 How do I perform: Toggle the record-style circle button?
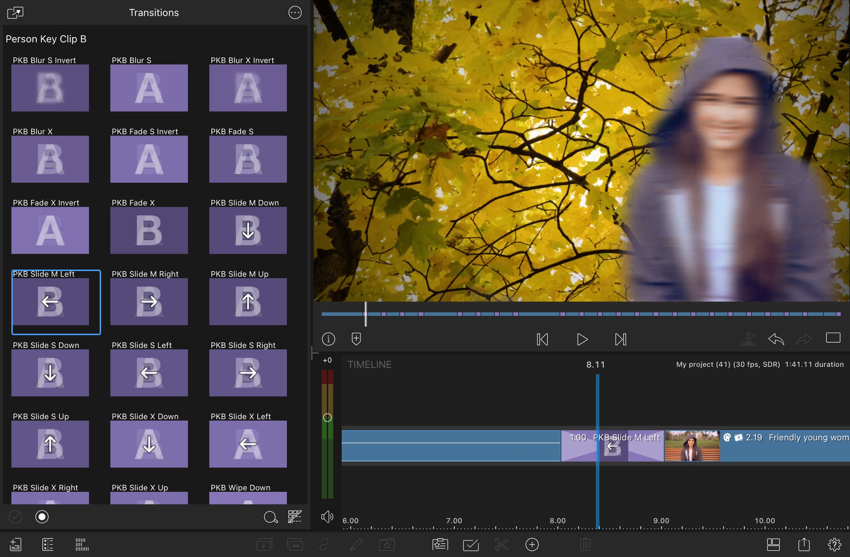[x=42, y=517]
